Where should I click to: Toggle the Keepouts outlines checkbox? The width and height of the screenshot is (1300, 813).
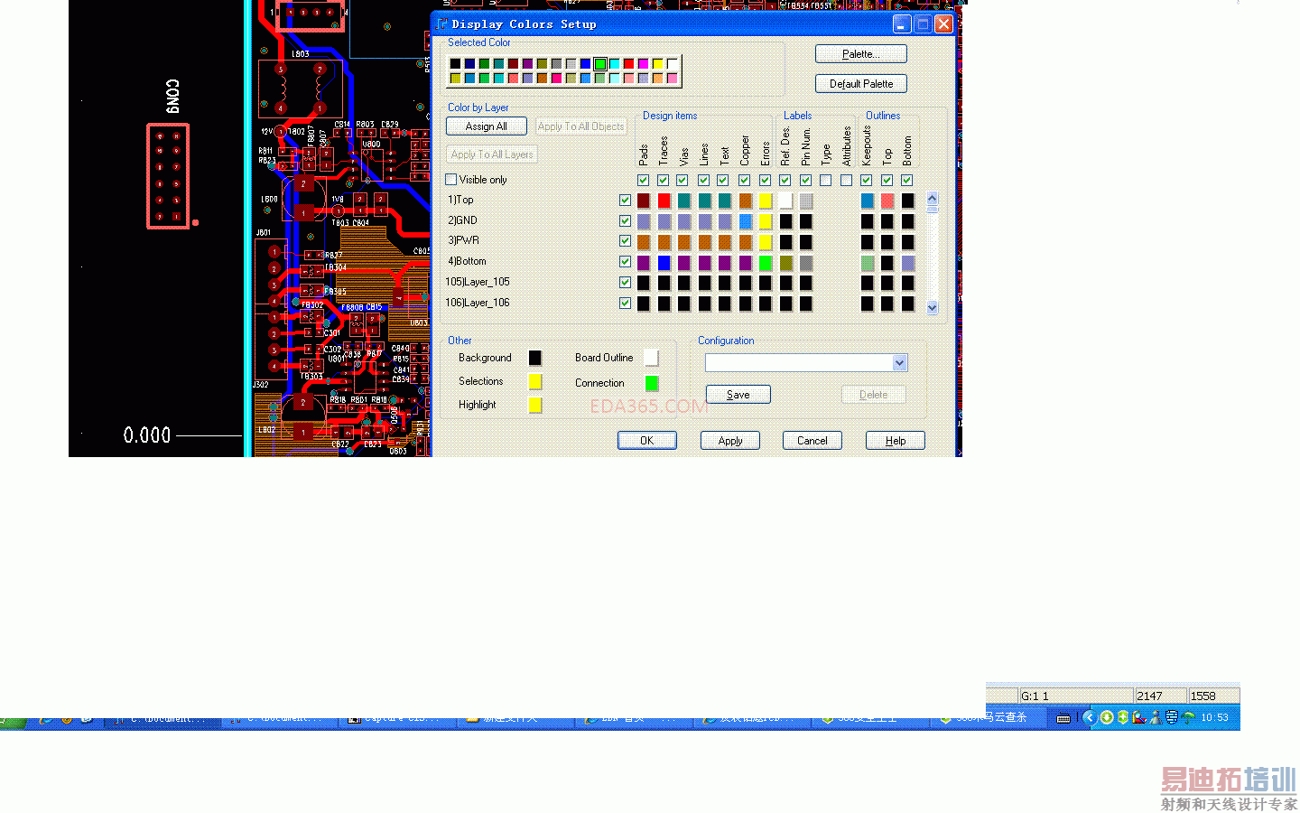[867, 181]
